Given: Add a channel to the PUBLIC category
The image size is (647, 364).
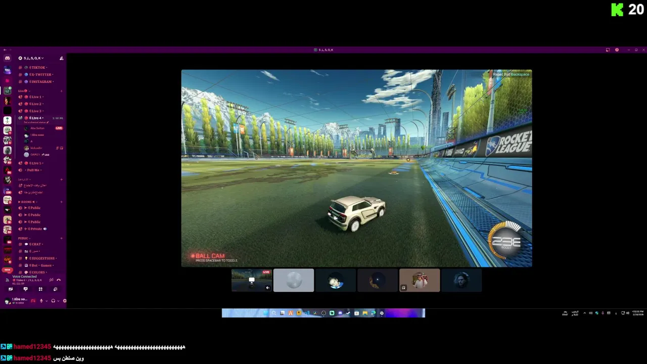Looking at the screenshot, I should 62,238.
